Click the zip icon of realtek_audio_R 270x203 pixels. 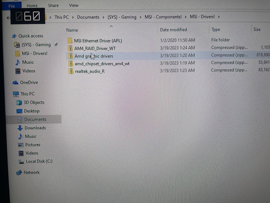[x=71, y=71]
